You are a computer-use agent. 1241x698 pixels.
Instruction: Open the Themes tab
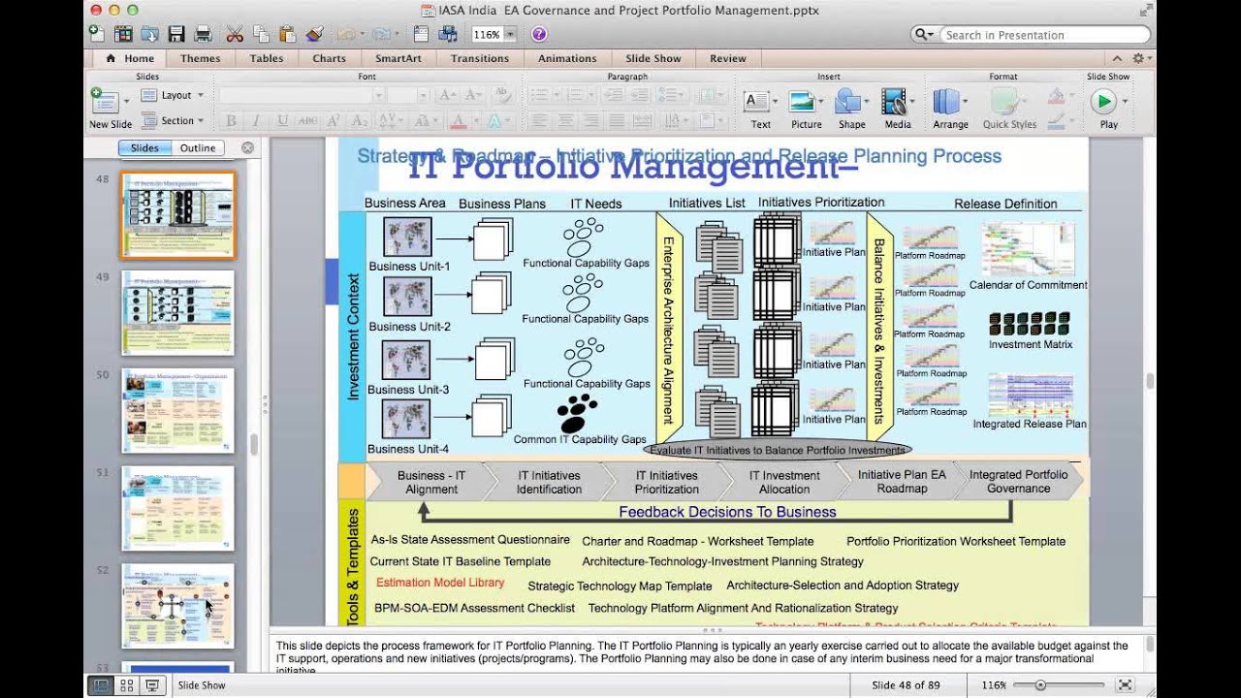pyautogui.click(x=200, y=58)
